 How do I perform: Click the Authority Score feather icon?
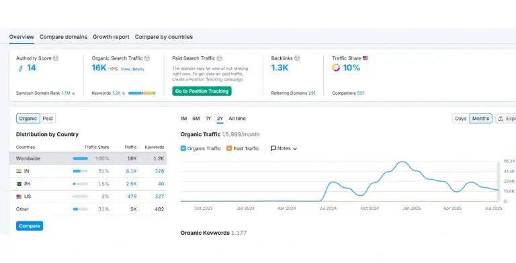(x=21, y=68)
